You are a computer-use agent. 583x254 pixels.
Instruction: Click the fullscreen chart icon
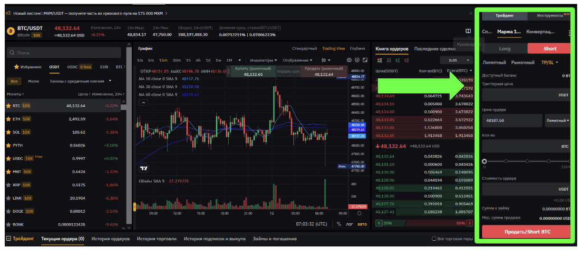coord(365,60)
